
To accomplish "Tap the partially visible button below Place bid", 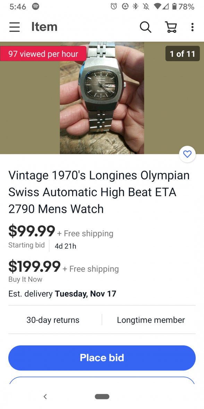I will (x=102, y=380).
